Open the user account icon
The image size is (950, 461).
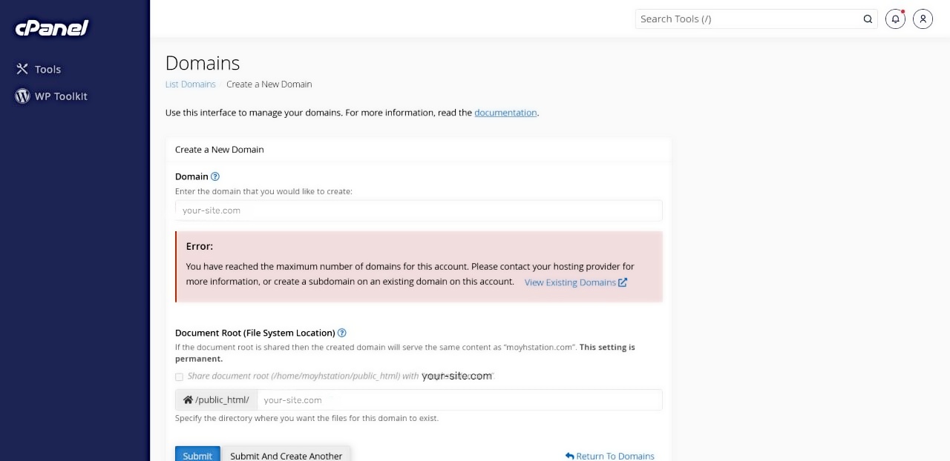(923, 19)
